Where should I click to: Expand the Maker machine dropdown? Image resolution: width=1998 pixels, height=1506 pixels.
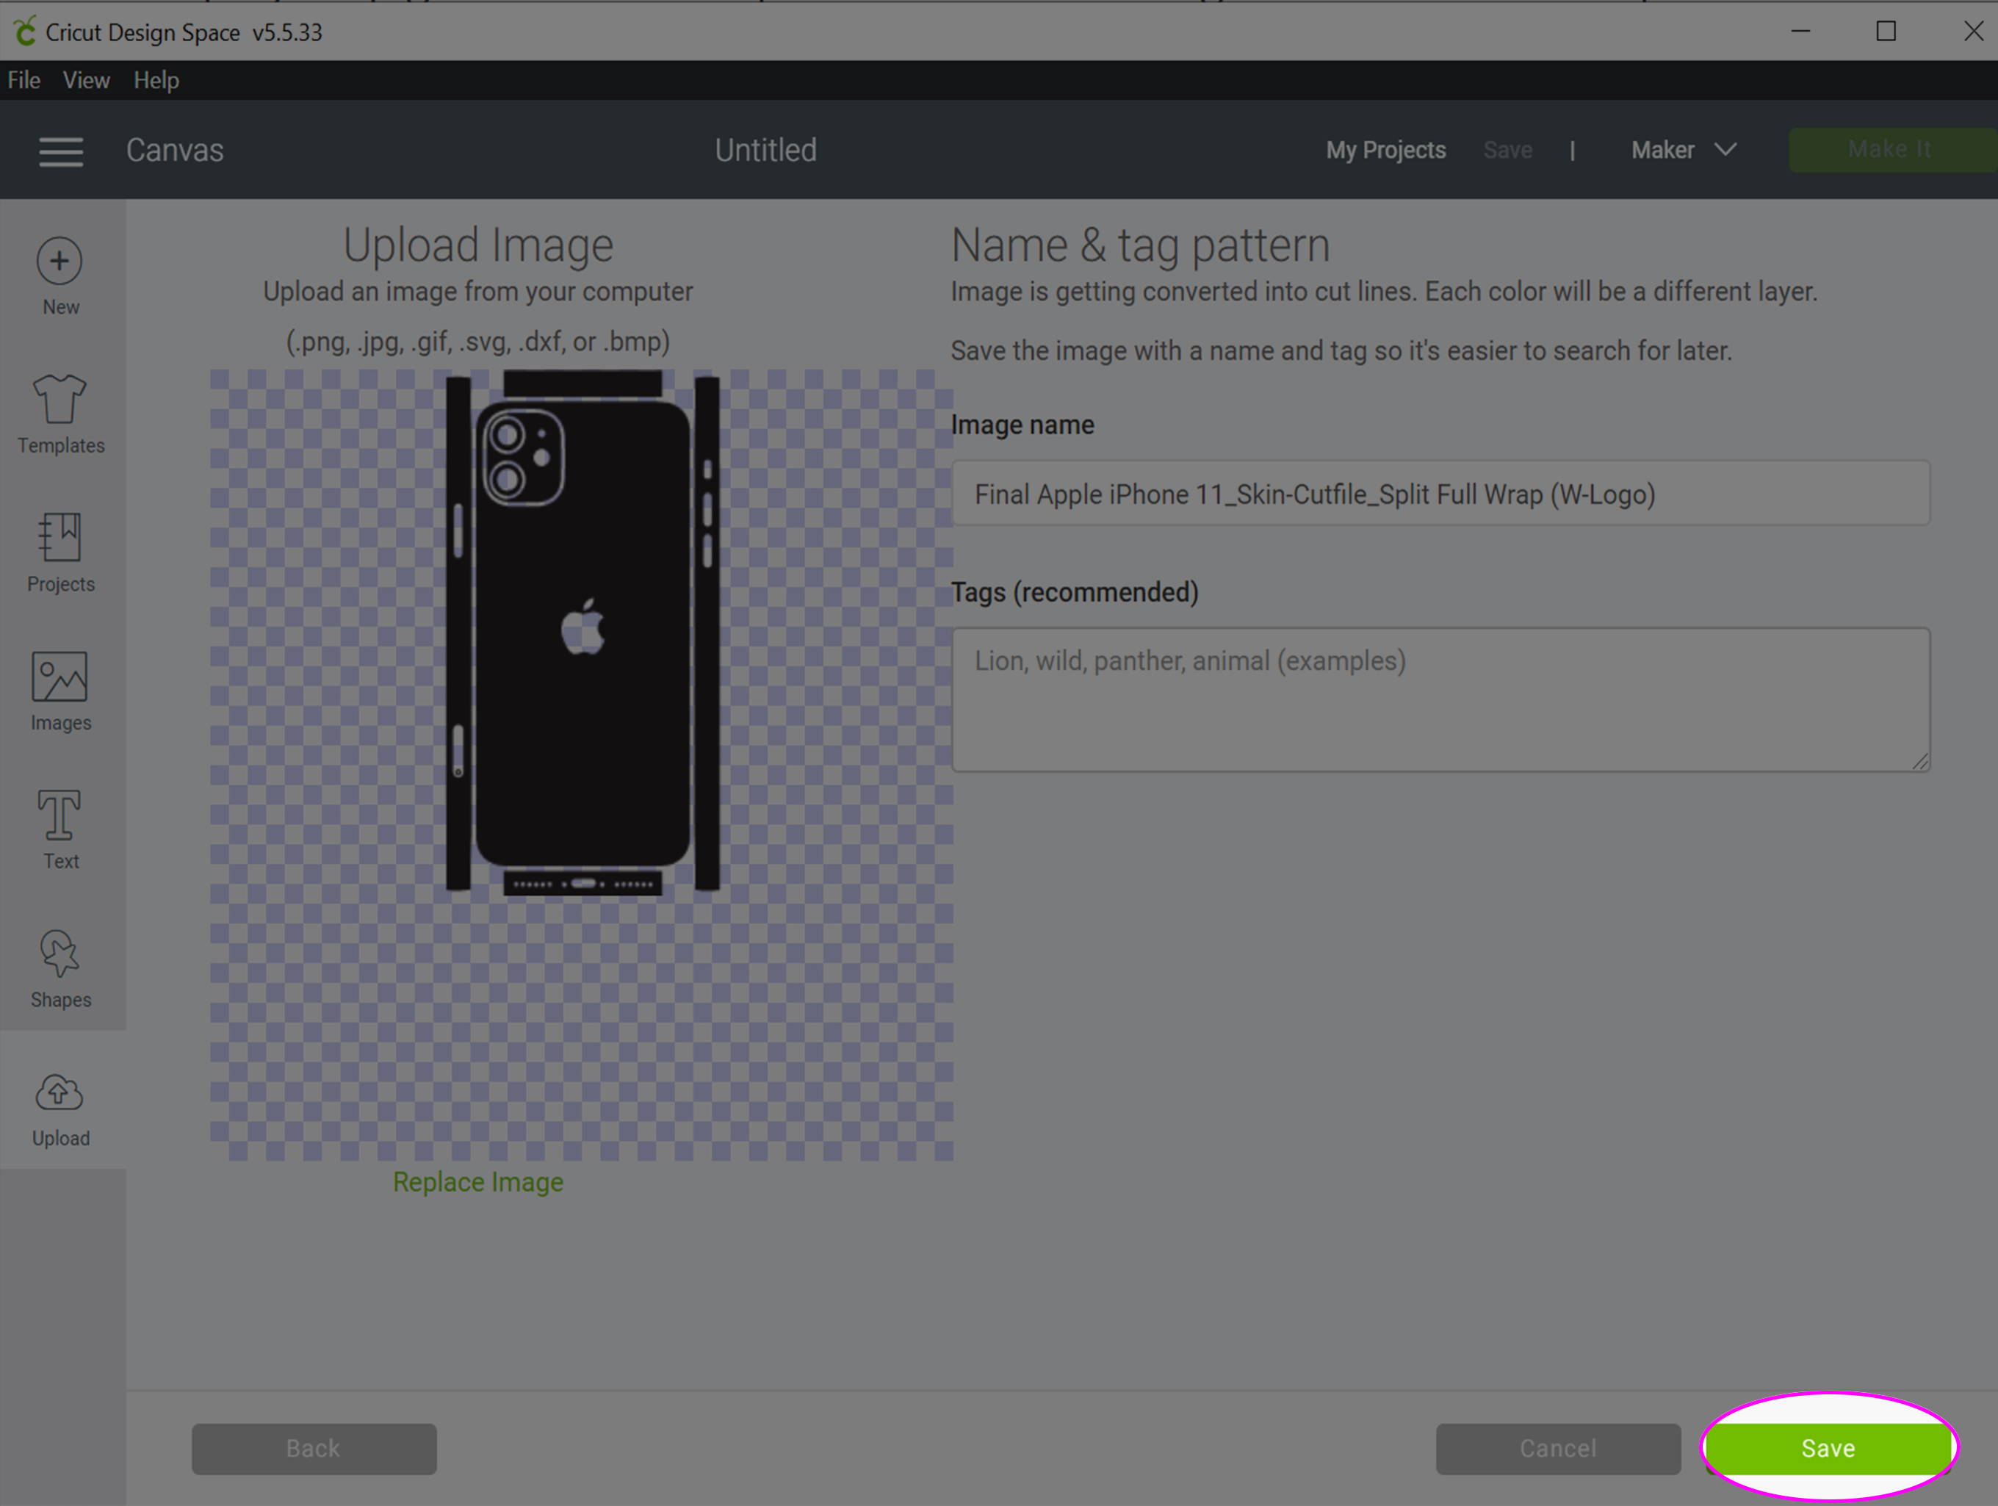click(1683, 150)
